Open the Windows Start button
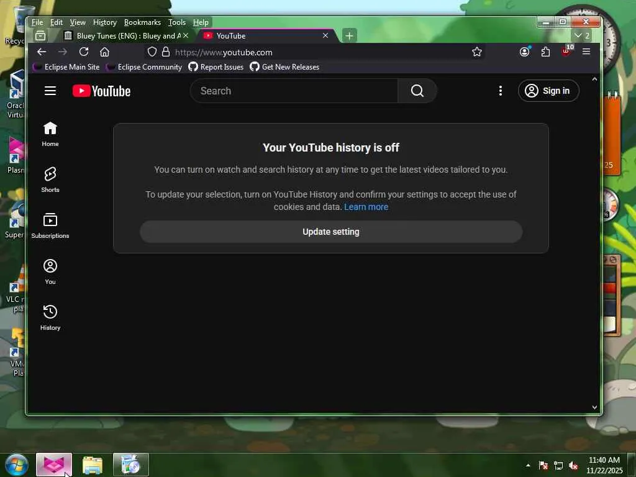 click(x=16, y=465)
